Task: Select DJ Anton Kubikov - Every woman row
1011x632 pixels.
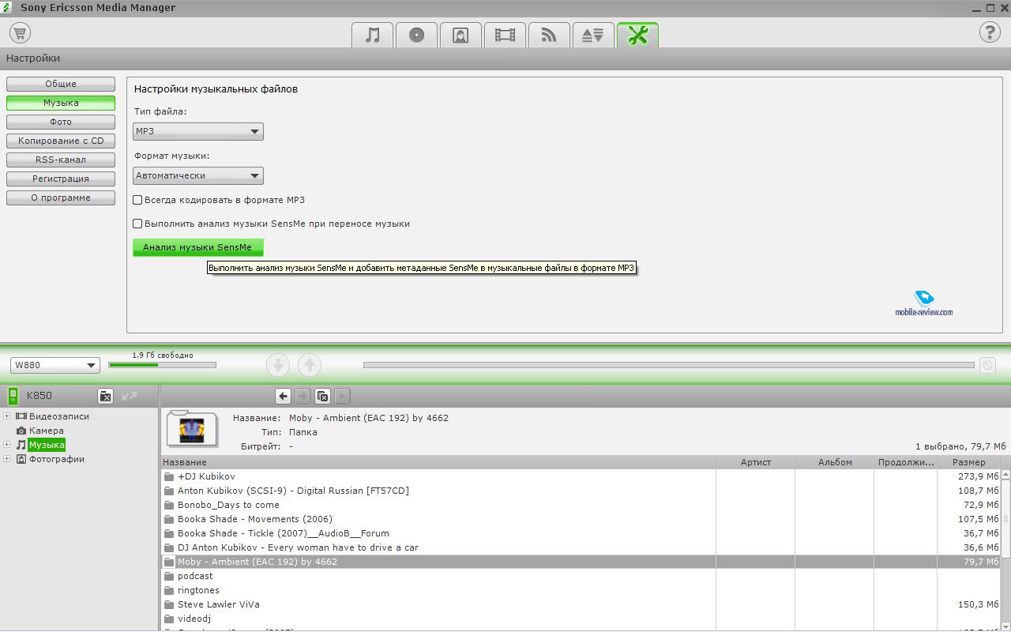Action: tap(581, 547)
